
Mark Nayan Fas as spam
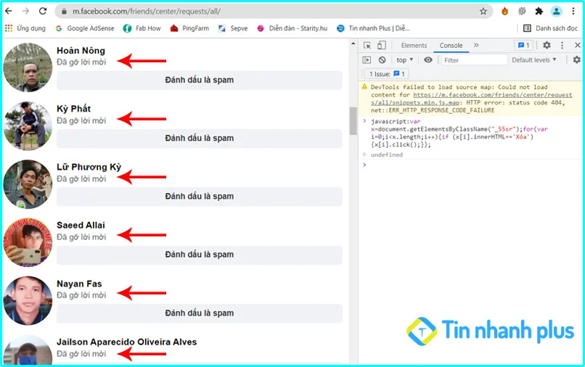(x=199, y=313)
